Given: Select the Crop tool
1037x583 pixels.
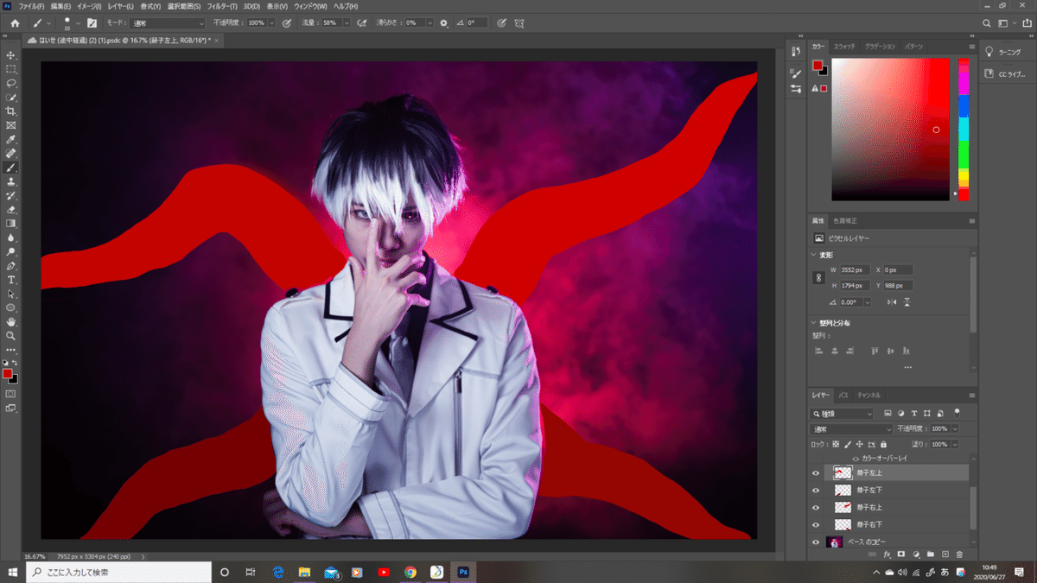Looking at the screenshot, I should (11, 111).
